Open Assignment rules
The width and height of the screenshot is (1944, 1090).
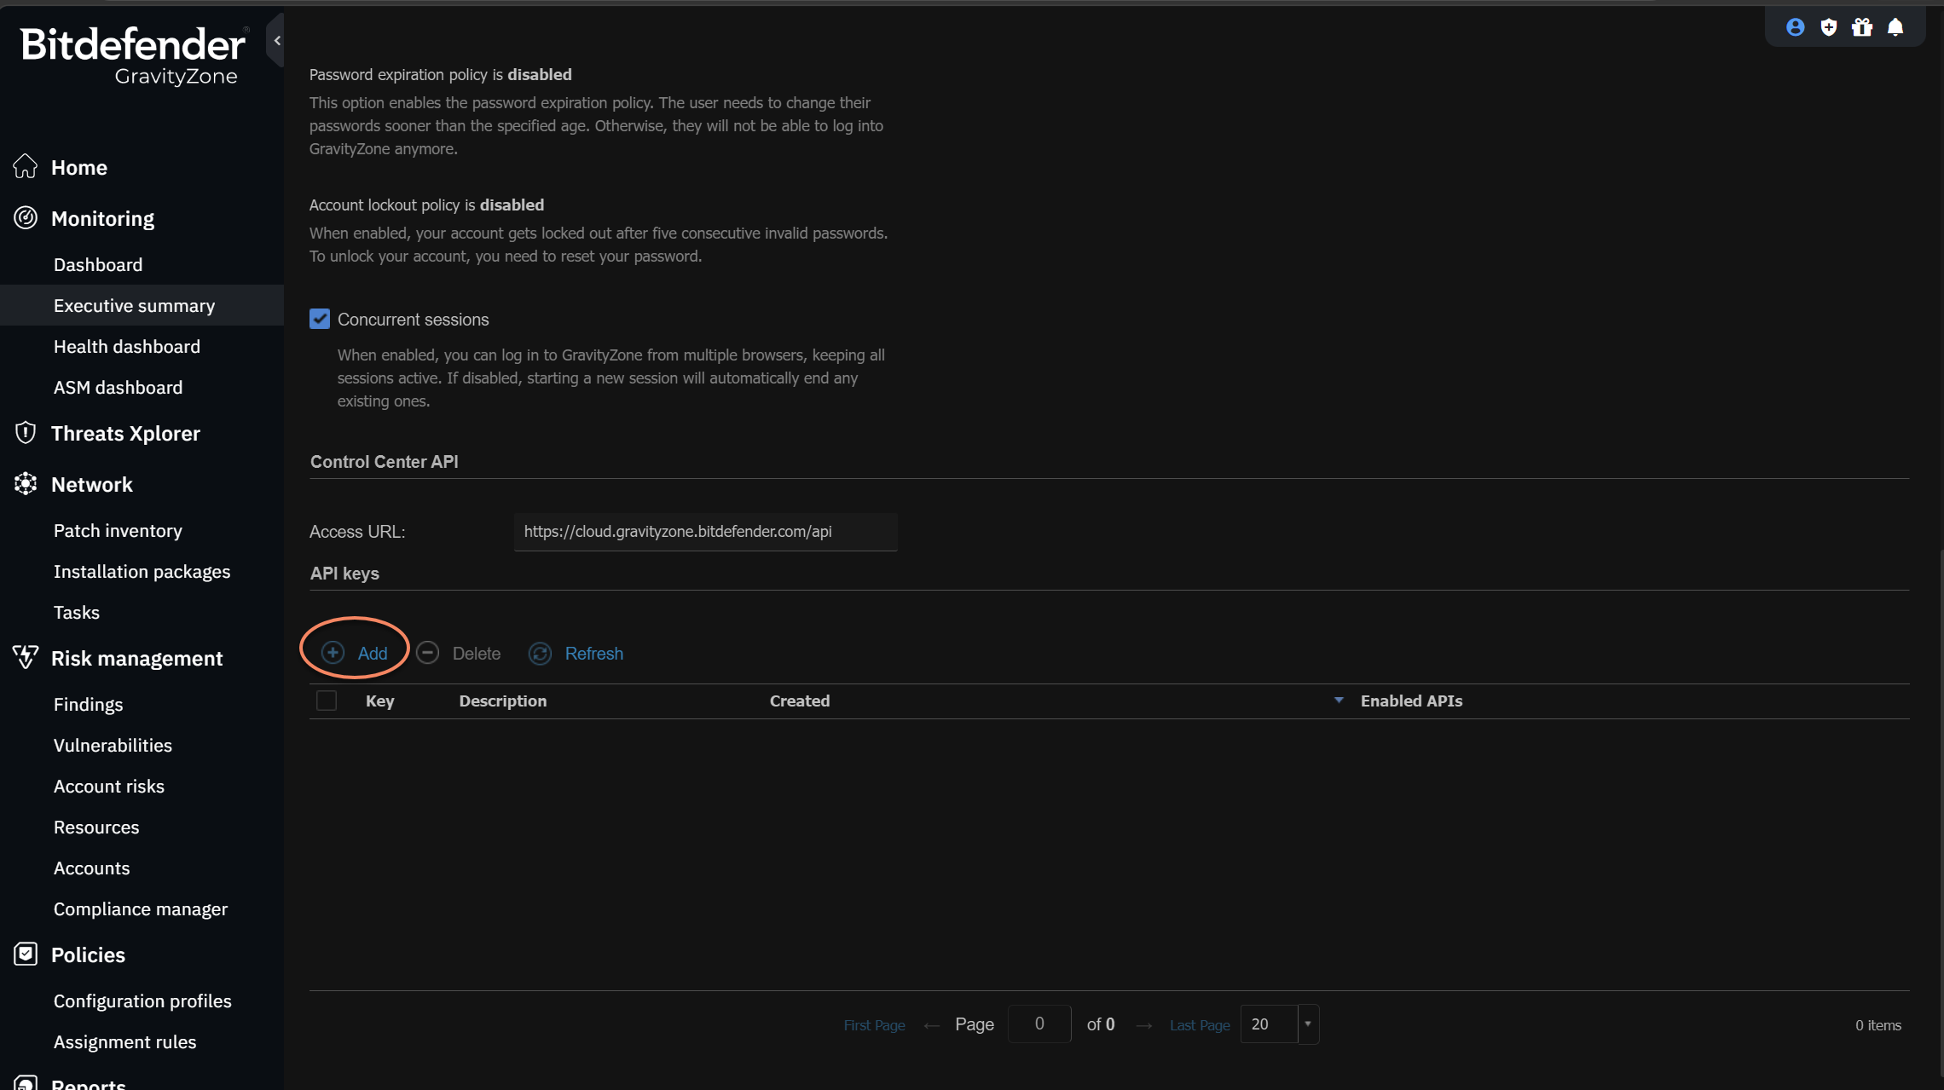[x=124, y=1041]
